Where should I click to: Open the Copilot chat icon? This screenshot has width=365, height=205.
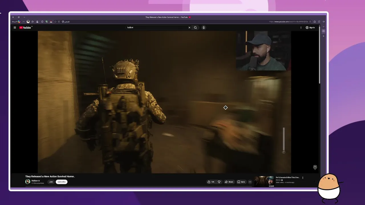pos(19,22)
